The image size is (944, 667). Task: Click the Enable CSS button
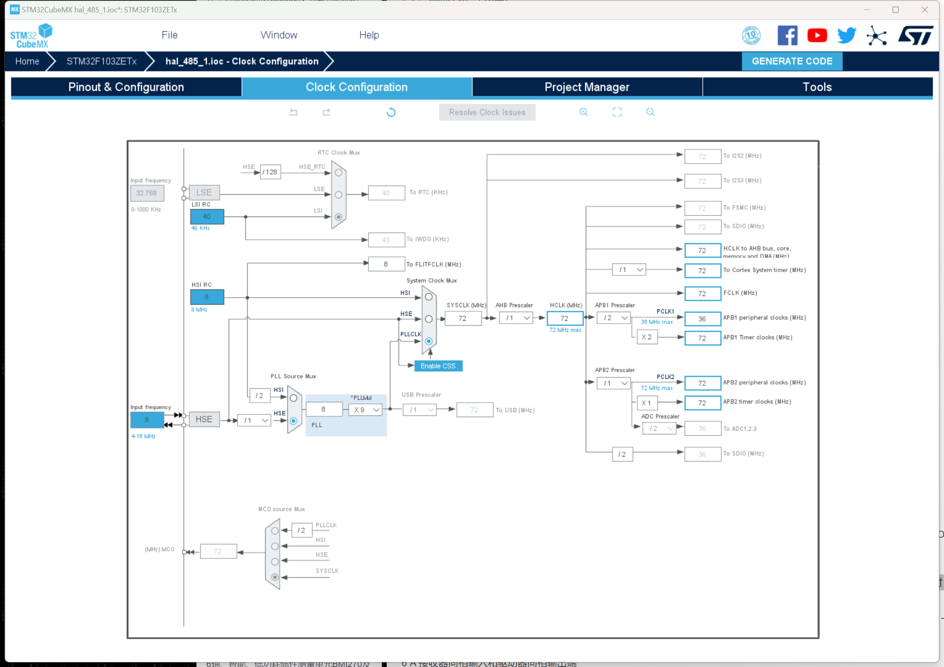438,366
